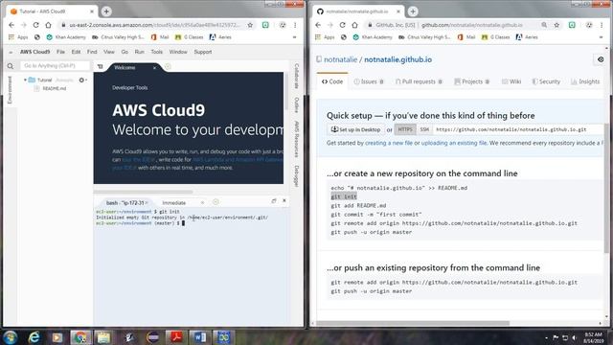The height and width of the screenshot is (345, 613).
Task: Open Adobe Acrobat from taskbar
Action: click(x=175, y=337)
